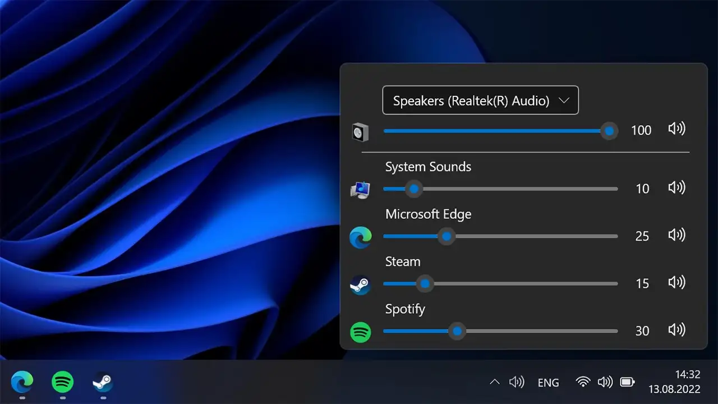
Task: Mute System Sounds audio
Action: point(676,189)
